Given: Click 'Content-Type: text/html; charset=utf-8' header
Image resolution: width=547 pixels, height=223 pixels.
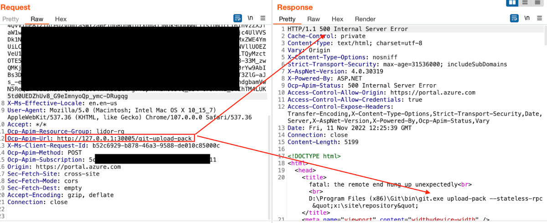Looking at the screenshot, I should tap(355, 43).
